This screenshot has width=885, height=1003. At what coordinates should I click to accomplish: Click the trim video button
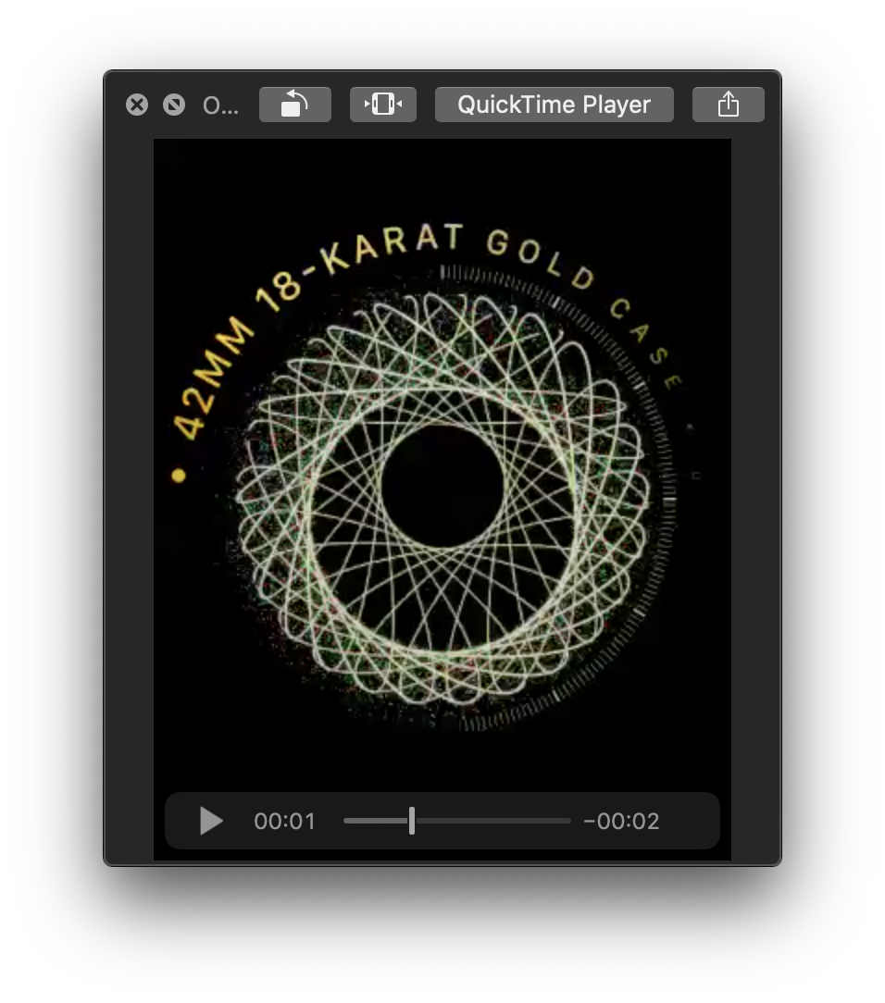coord(382,105)
